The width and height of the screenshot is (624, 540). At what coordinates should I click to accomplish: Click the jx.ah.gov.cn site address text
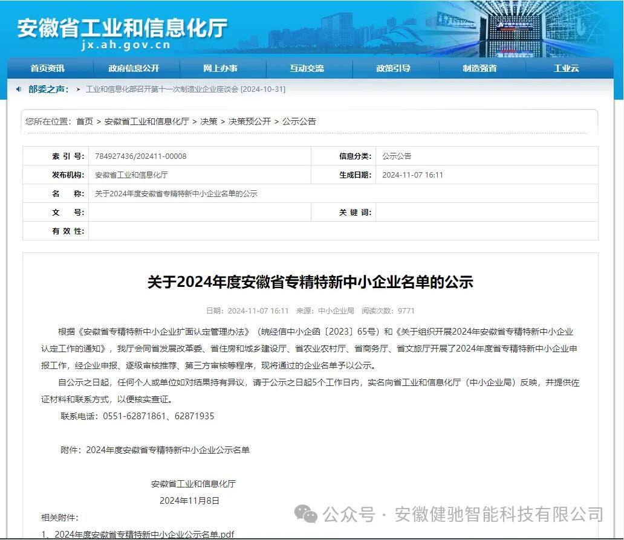coord(125,45)
